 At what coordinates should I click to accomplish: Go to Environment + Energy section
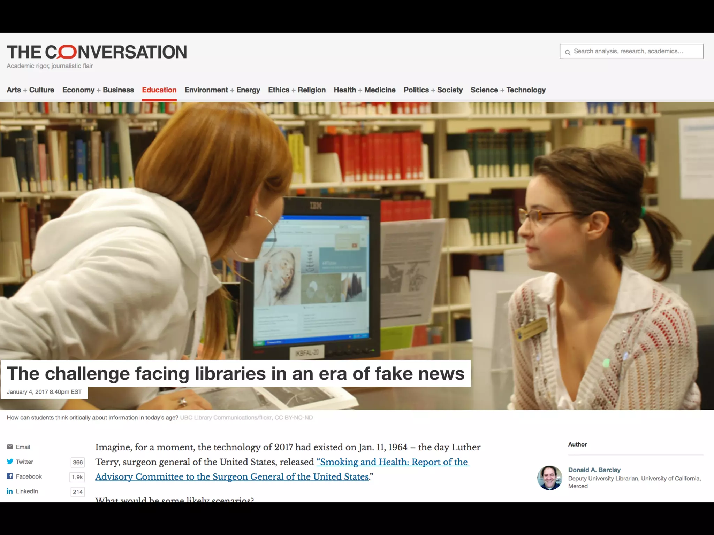click(x=222, y=90)
